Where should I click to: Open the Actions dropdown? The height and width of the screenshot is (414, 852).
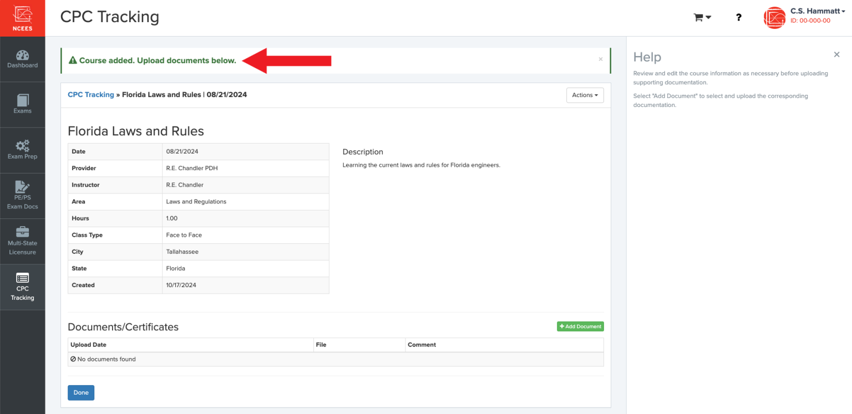pyautogui.click(x=585, y=95)
